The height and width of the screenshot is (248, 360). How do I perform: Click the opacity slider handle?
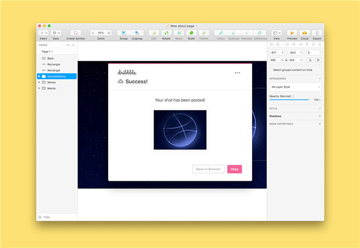click(310, 99)
